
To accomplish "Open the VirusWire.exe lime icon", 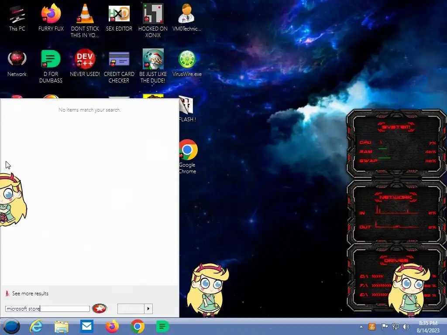I will click(x=187, y=63).
